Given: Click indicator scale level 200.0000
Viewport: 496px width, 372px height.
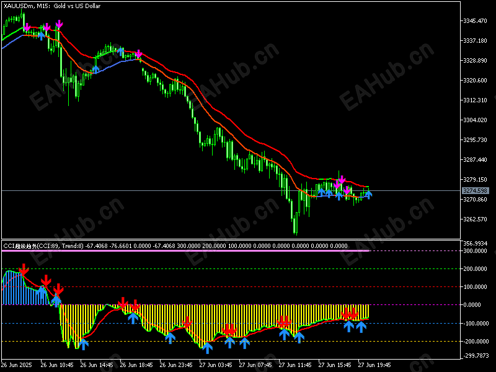Looking at the screenshot, I should 475,269.
